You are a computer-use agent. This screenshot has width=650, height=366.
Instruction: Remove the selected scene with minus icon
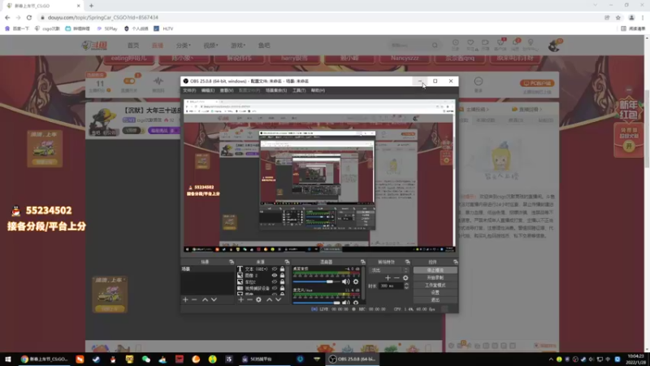coord(194,299)
